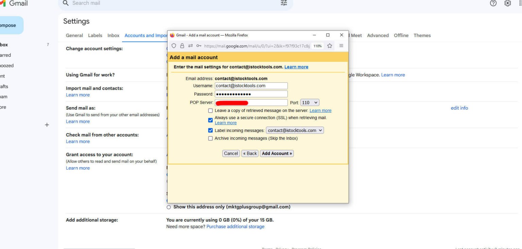Open saved passwords via the key icon
The image size is (522, 249).
199,45
